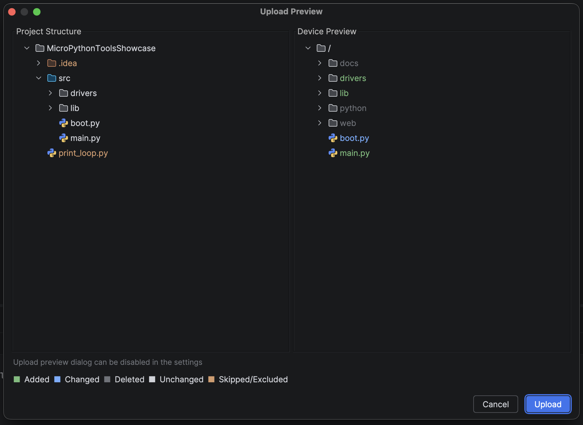This screenshot has height=425, width=583.
Task: Click the blue src folder icon
Action: point(52,78)
